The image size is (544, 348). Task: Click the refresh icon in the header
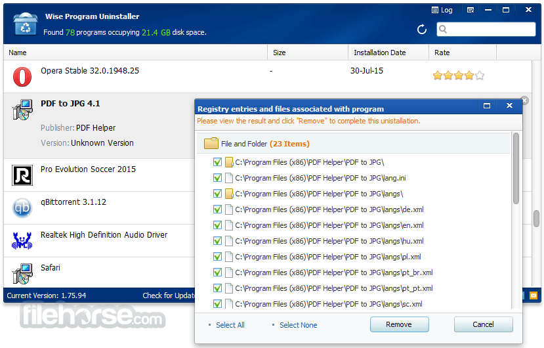tap(421, 30)
